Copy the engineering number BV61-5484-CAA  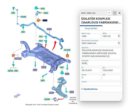coord(119,43)
